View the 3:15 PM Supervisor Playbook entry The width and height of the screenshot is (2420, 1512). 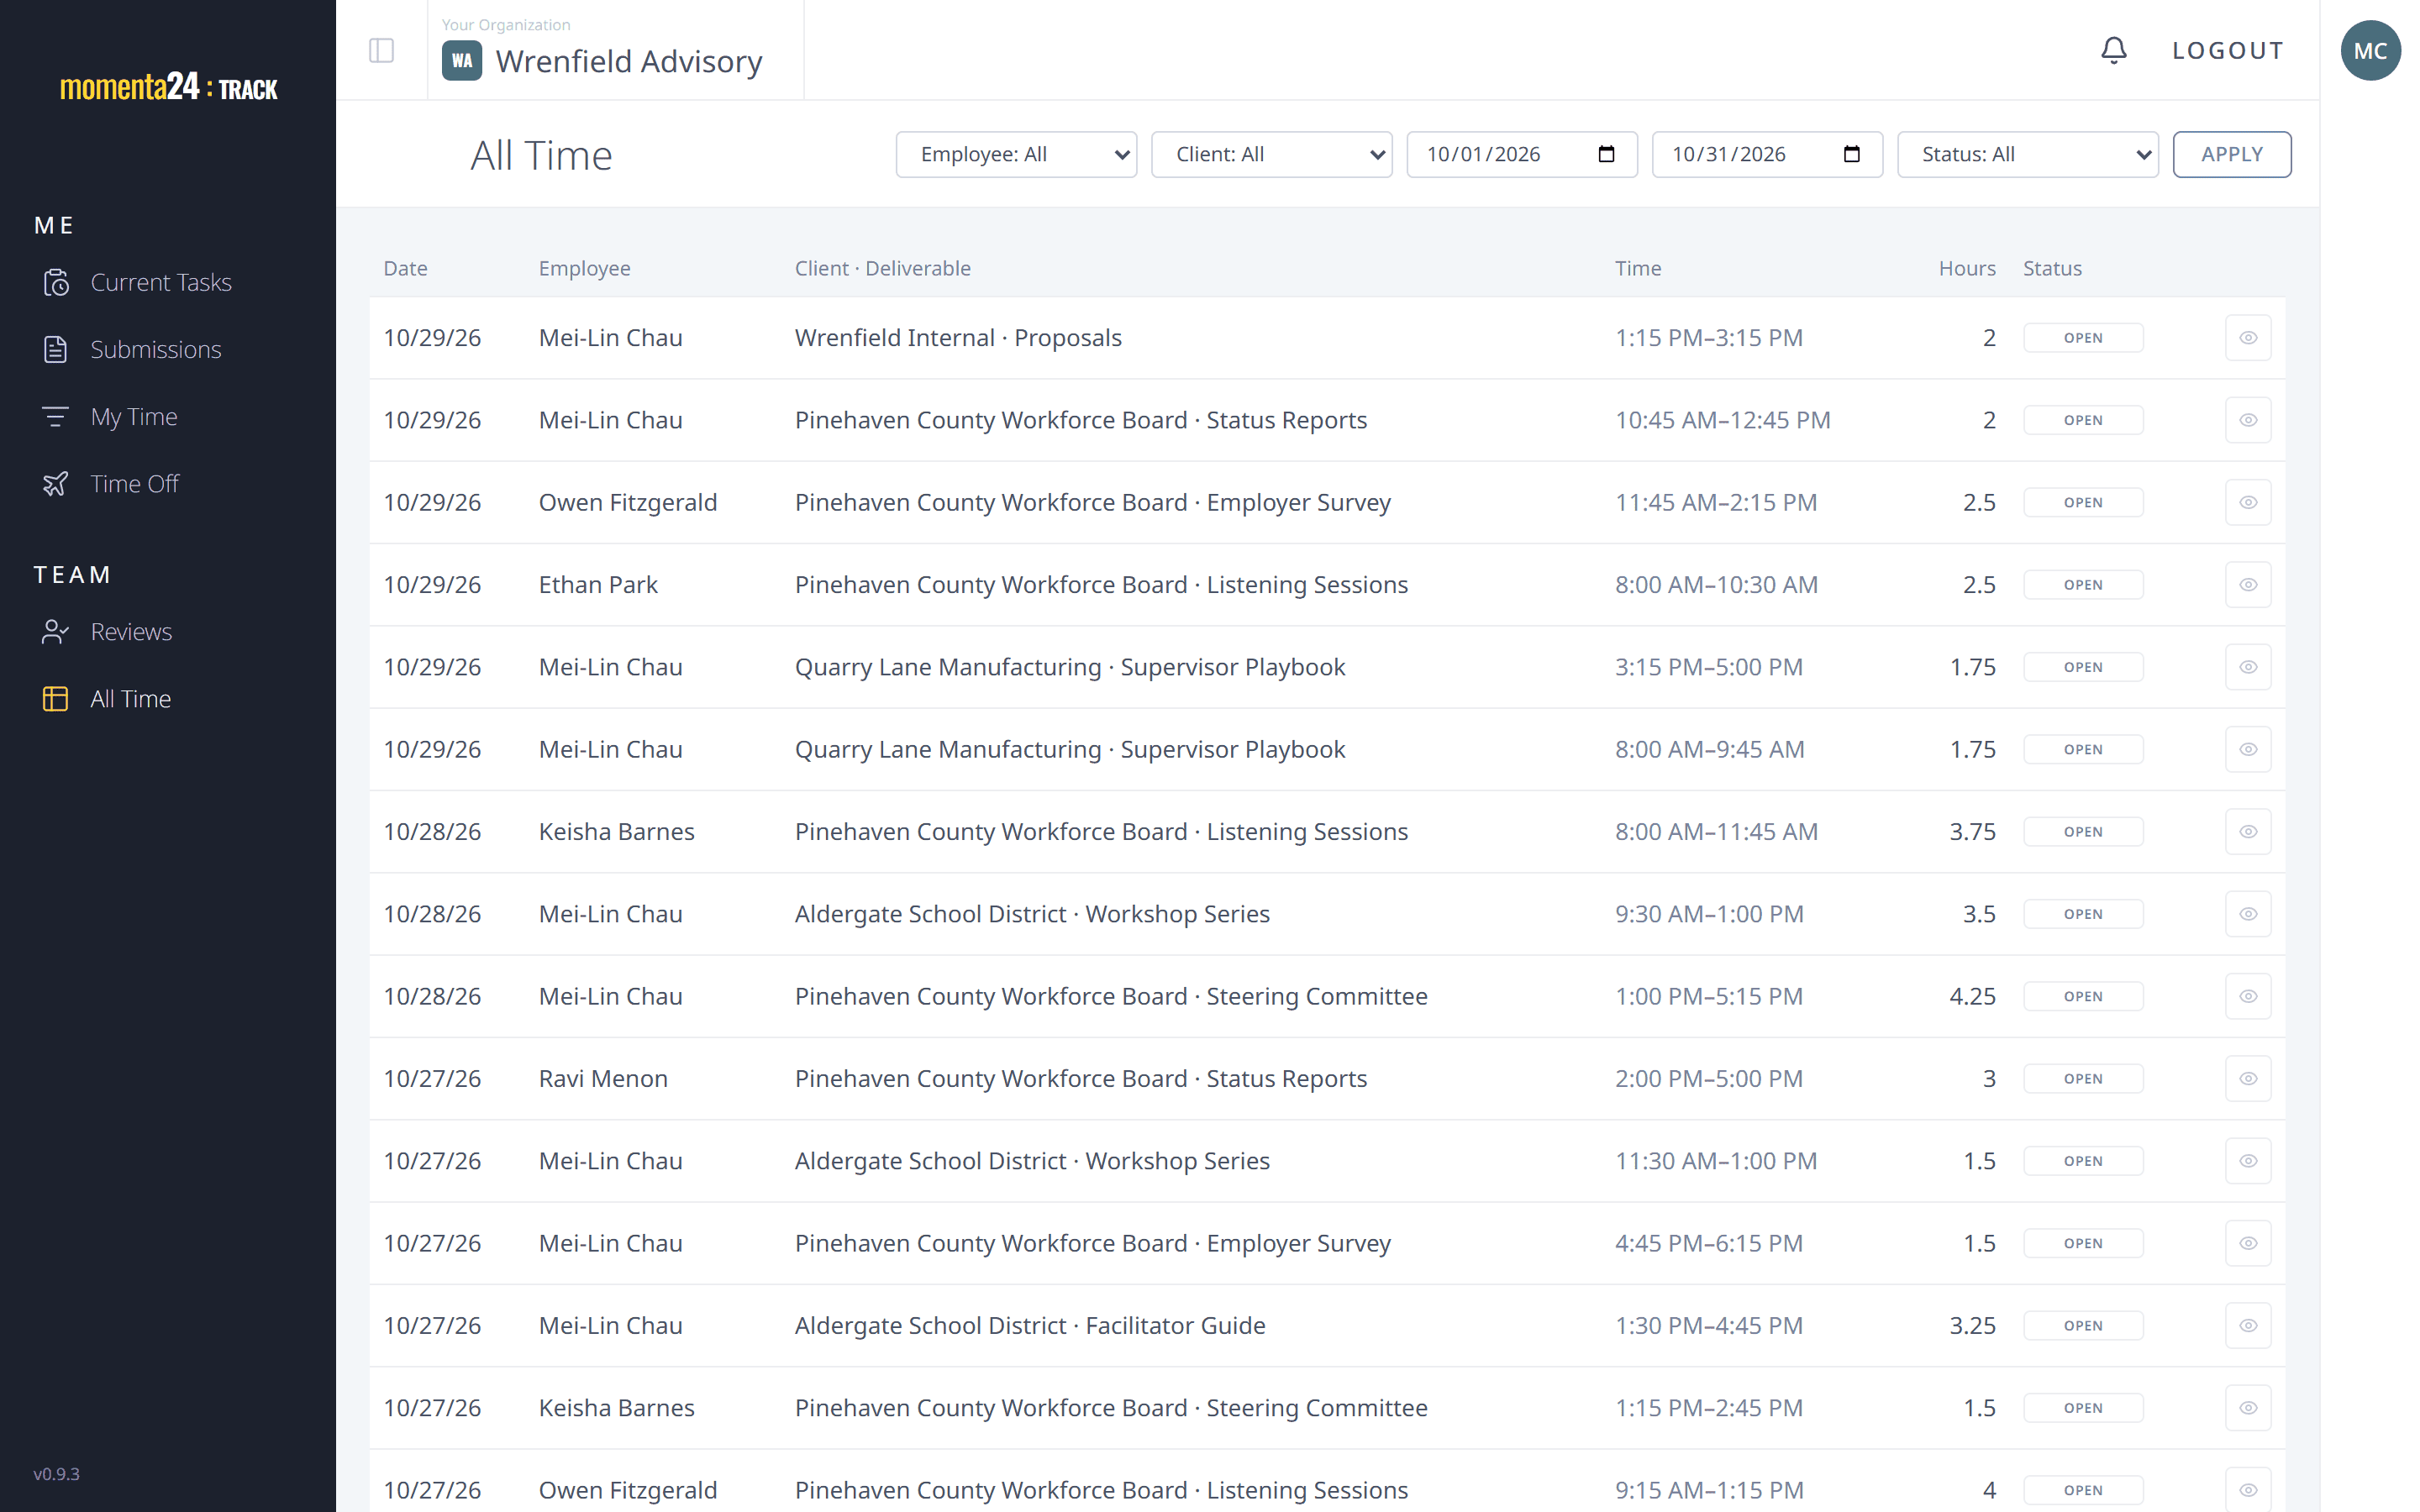[2247, 667]
